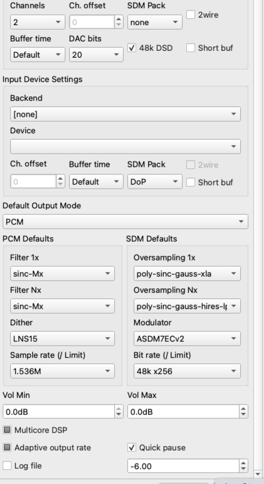Increase Vol Max with up arrow
This screenshot has width=264, height=484.
[x=244, y=409]
